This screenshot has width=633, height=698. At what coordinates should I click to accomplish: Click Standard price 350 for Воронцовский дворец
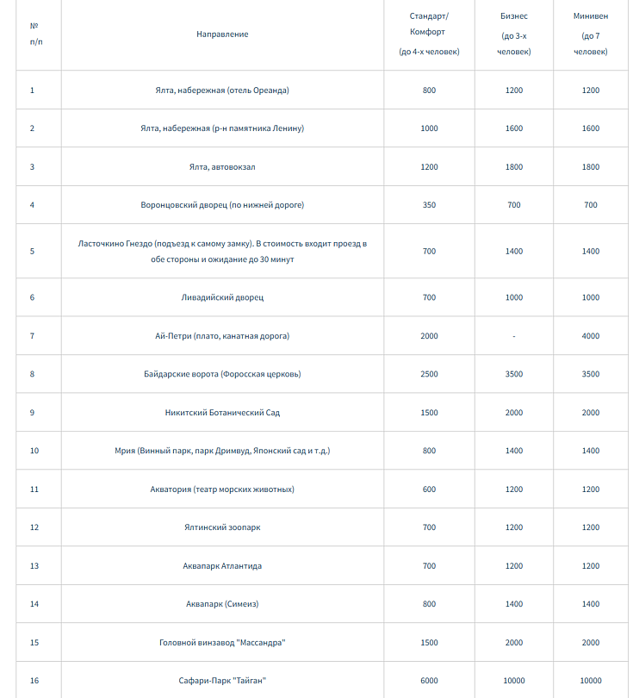[429, 205]
